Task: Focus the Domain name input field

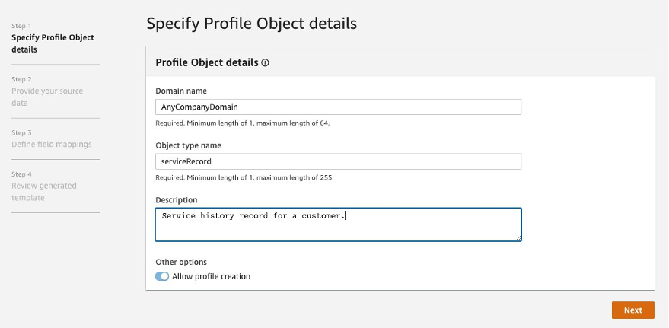Action: click(338, 107)
